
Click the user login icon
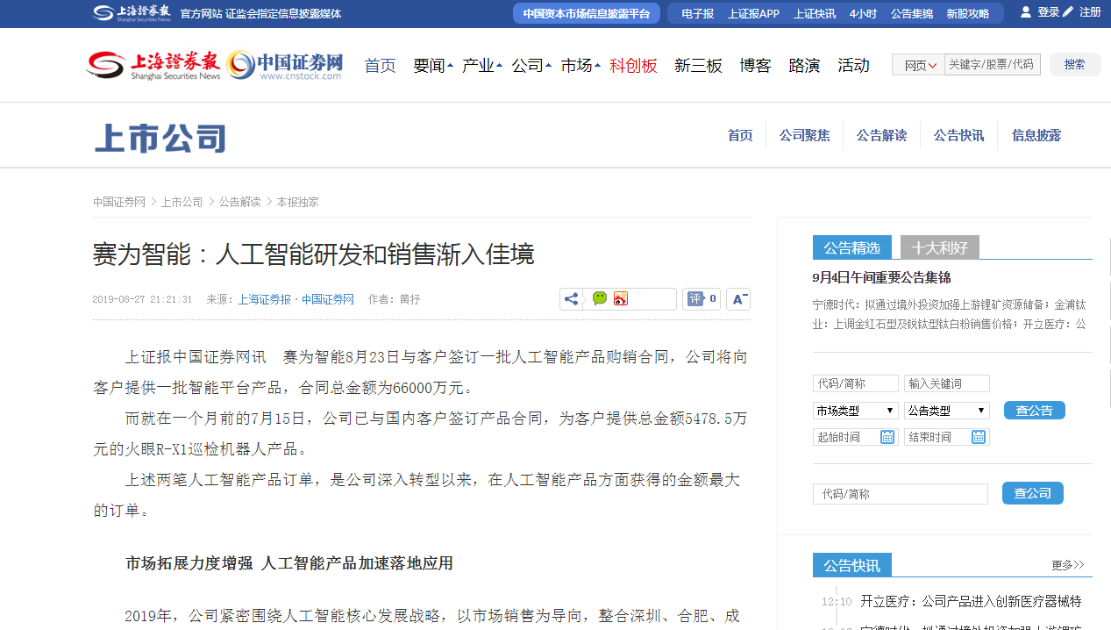click(x=1026, y=12)
